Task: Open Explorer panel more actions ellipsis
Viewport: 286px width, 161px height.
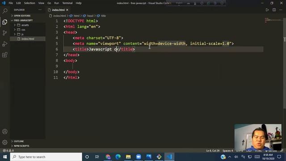Action: (40, 10)
